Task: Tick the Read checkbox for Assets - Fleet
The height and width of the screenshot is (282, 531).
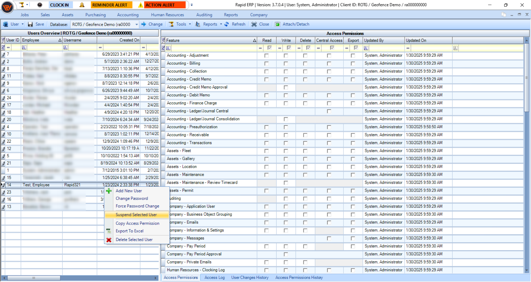Action: [266, 151]
